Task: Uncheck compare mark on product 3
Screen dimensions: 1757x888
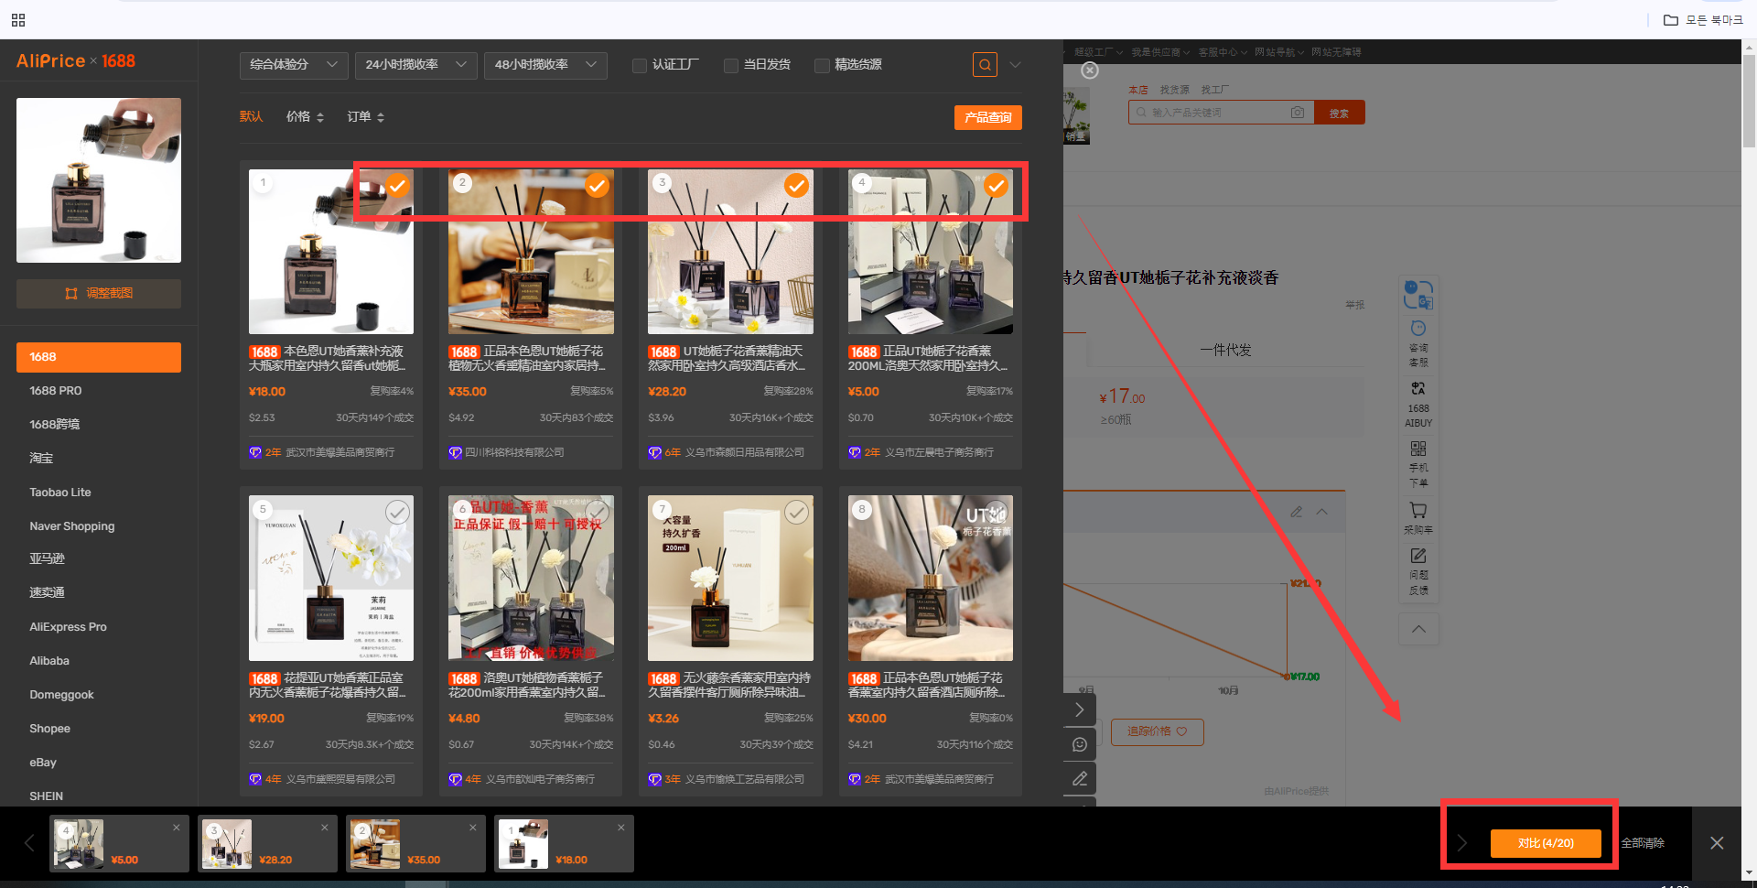Action: 796,186
